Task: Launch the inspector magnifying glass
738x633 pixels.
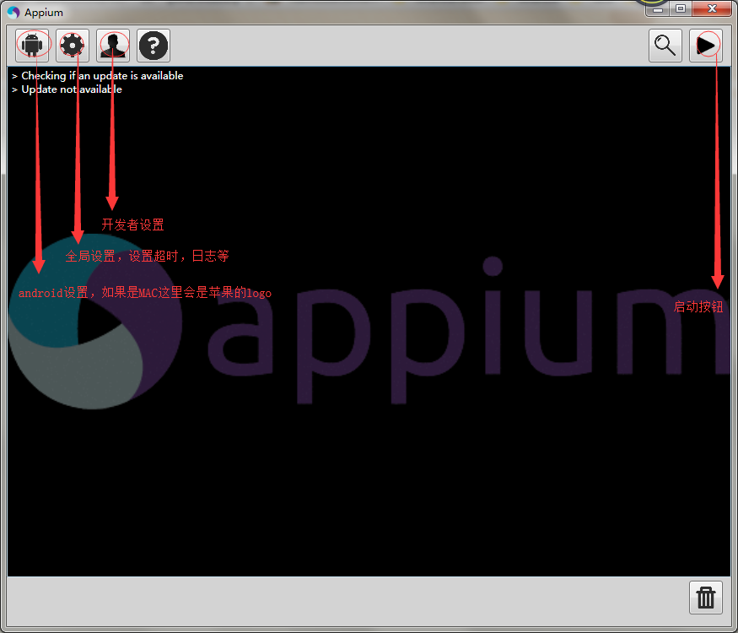Action: click(x=665, y=46)
